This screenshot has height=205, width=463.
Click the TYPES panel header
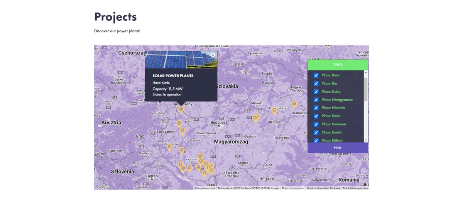tap(338, 65)
